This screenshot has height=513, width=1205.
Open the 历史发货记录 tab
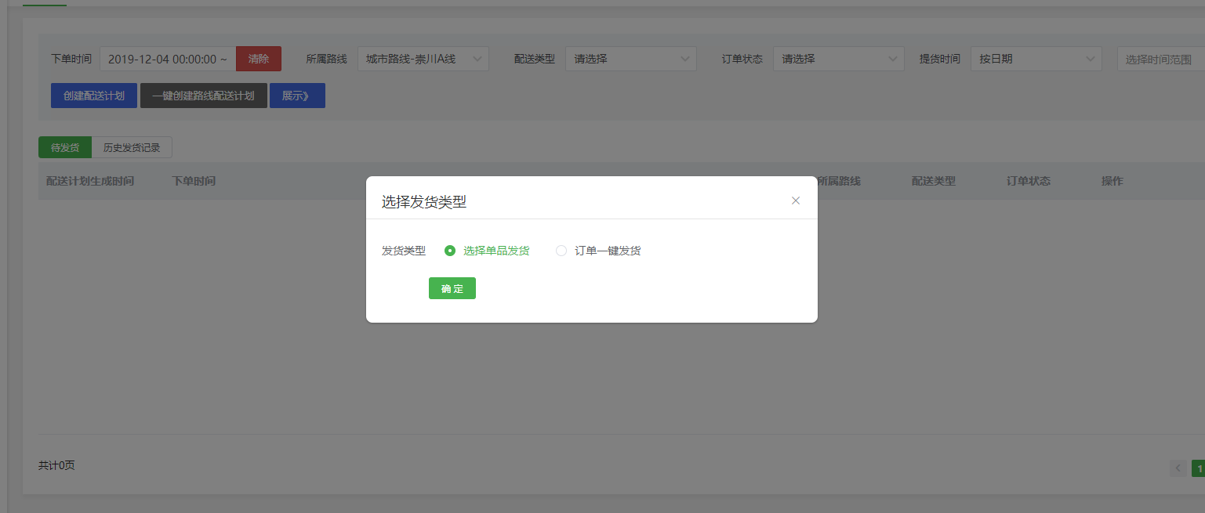click(x=132, y=147)
